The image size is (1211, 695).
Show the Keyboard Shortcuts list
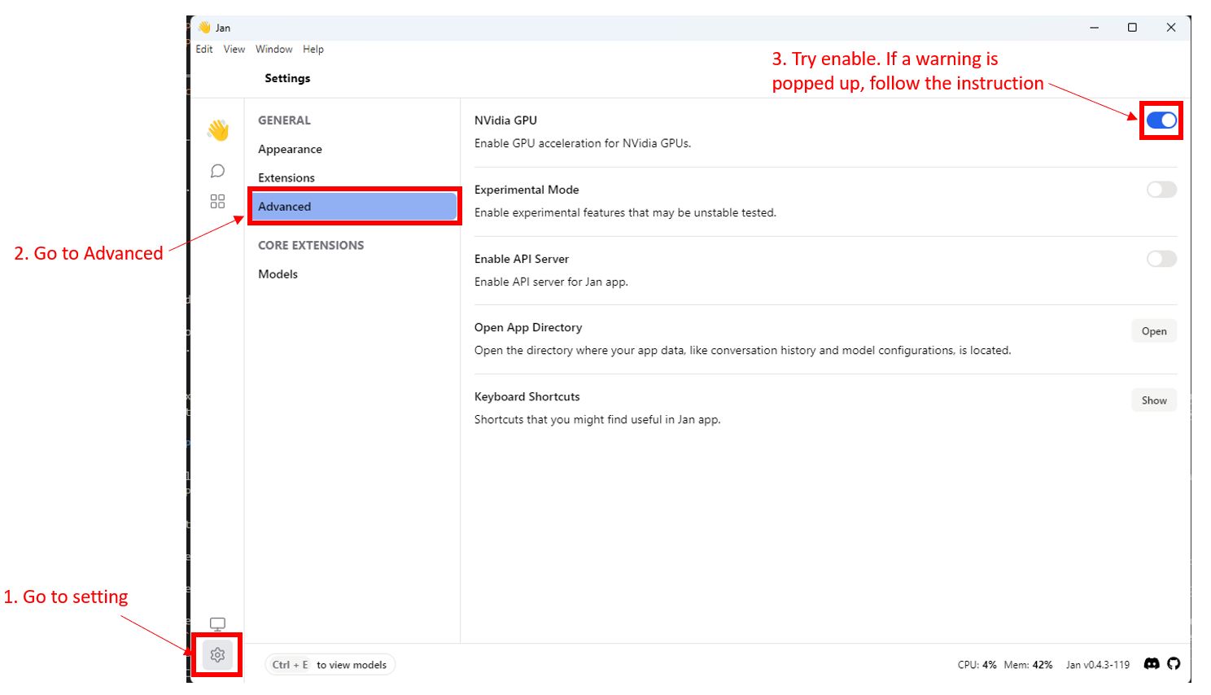(1153, 400)
